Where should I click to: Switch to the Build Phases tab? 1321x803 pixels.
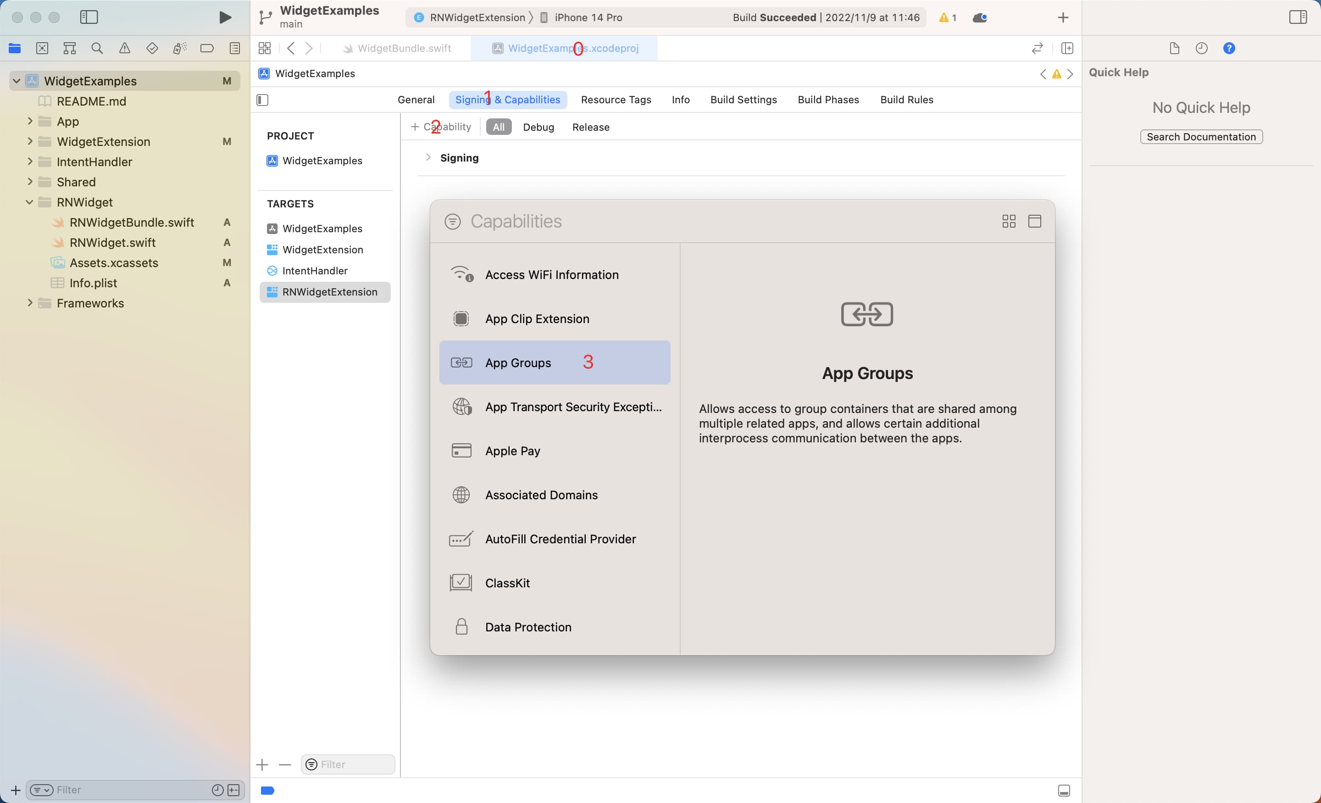828,100
